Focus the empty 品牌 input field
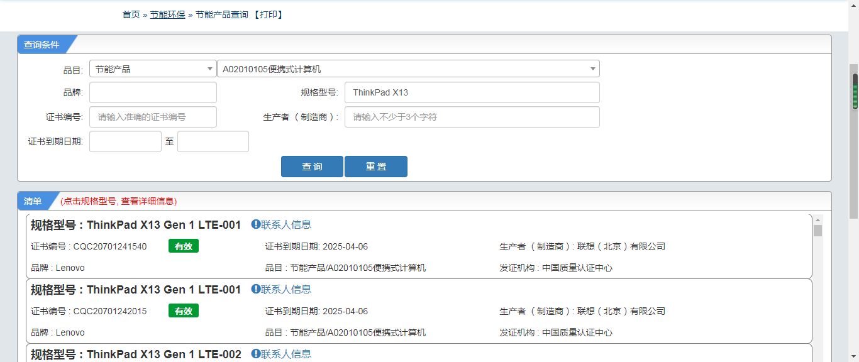The width and height of the screenshot is (859, 362). 153,92
